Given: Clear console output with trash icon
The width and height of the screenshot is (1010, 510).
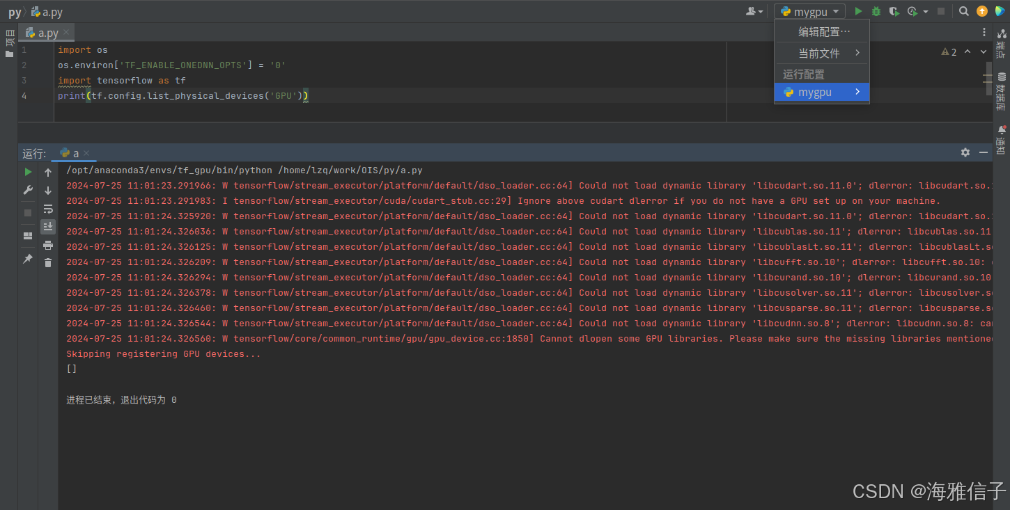Looking at the screenshot, I should click(x=48, y=262).
